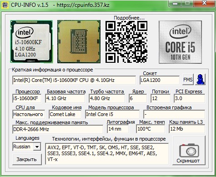The height and width of the screenshot is (177, 216).
Task: Click the CPU underside pins picture
Action: point(79,41)
